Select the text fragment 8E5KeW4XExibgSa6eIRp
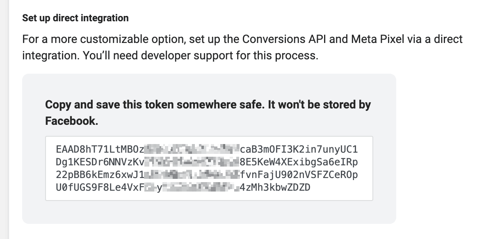This screenshot has width=484, height=239. coord(299,162)
